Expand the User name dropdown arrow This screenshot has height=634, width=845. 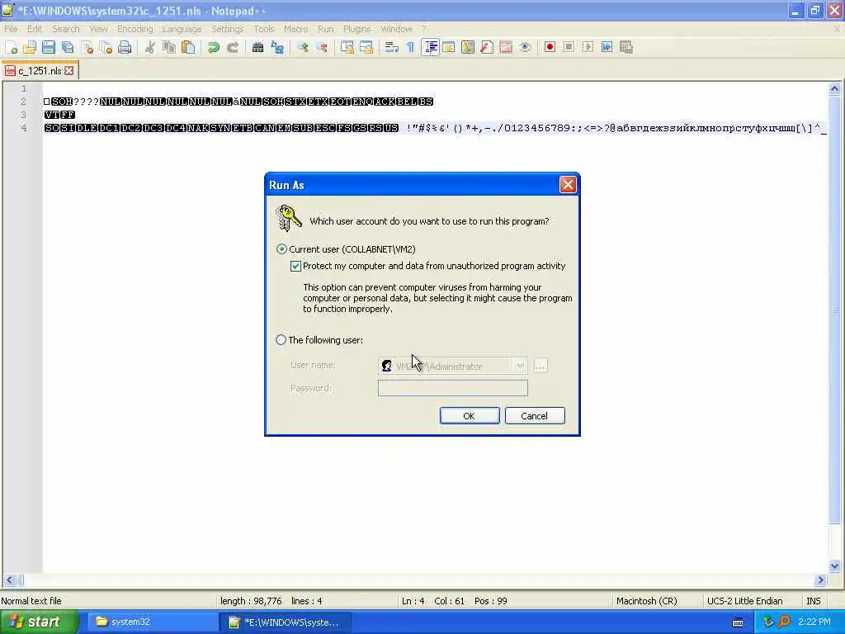pyautogui.click(x=519, y=366)
